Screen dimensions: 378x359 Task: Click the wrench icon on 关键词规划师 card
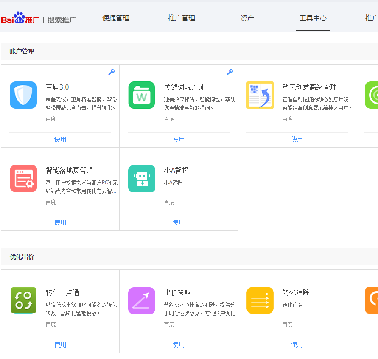point(230,72)
